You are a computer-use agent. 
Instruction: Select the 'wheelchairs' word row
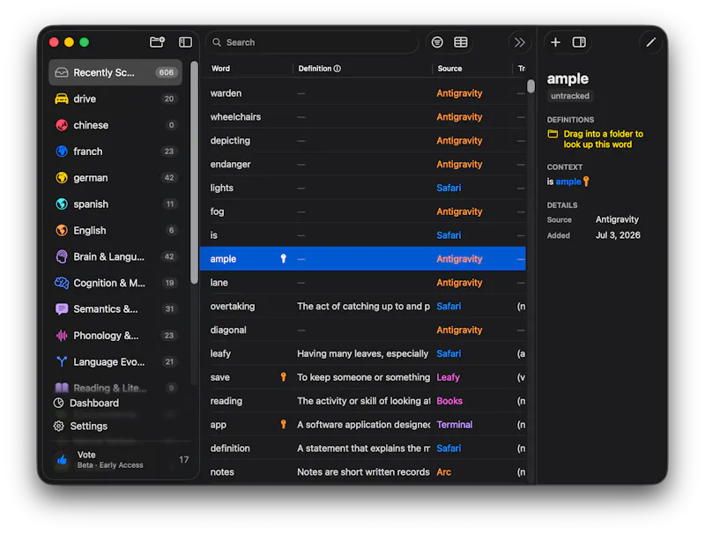(x=362, y=117)
